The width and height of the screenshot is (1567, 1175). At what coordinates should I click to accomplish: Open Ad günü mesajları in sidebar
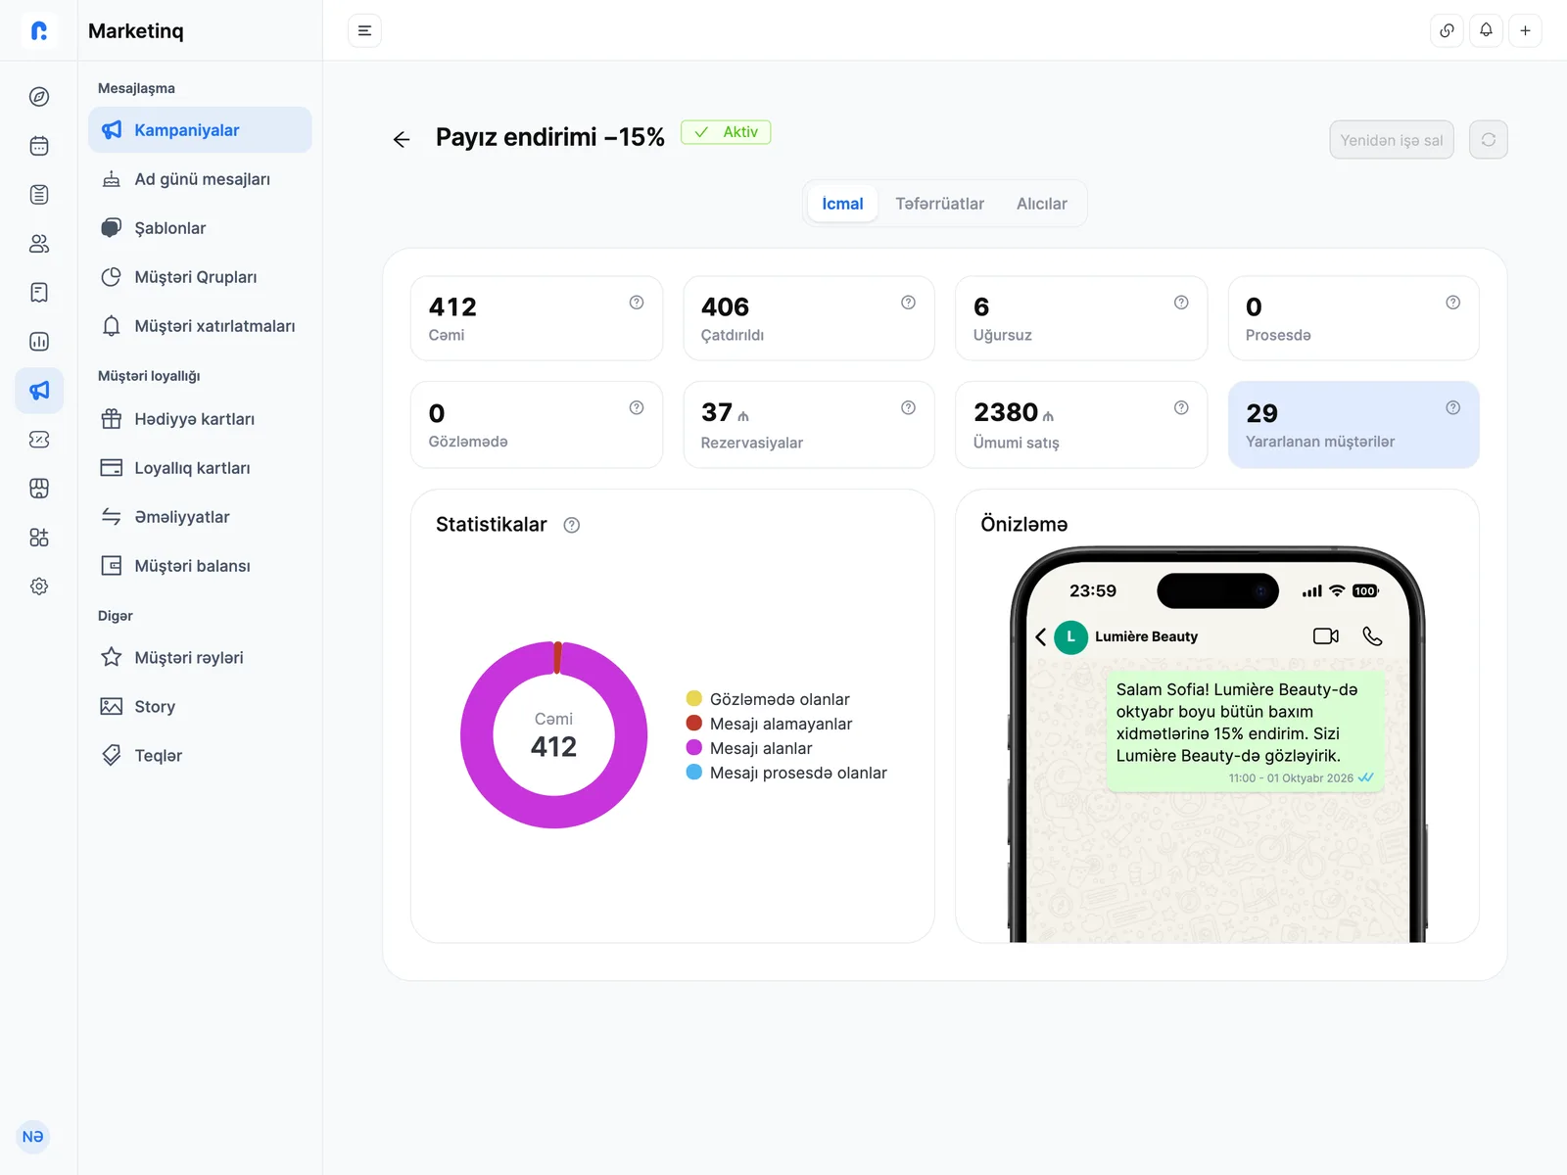(x=200, y=179)
